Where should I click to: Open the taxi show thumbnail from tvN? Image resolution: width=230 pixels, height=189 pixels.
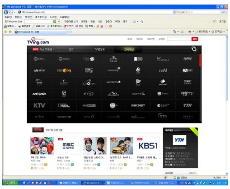pos(122,146)
